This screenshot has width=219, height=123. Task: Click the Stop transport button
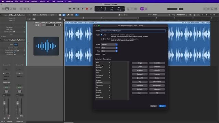pos(78,9)
